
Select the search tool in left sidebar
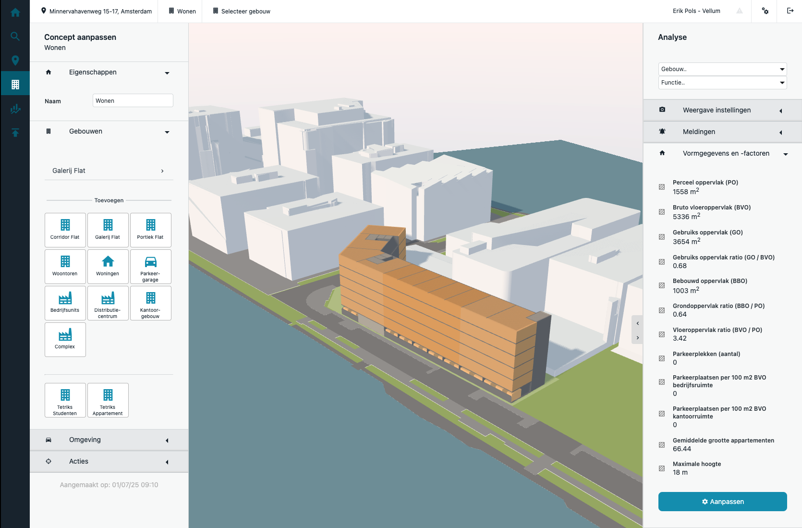click(x=15, y=36)
